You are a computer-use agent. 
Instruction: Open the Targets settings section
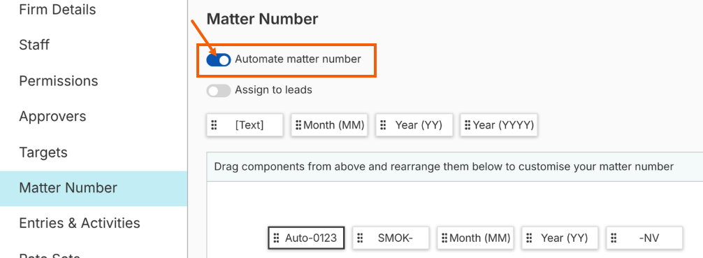pos(43,152)
